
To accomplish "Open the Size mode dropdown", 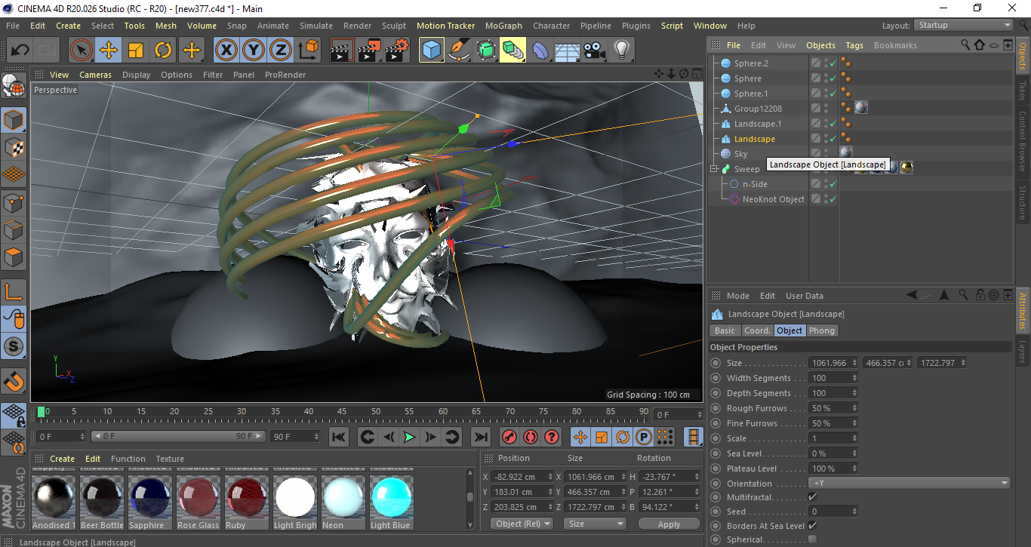I will (x=596, y=524).
